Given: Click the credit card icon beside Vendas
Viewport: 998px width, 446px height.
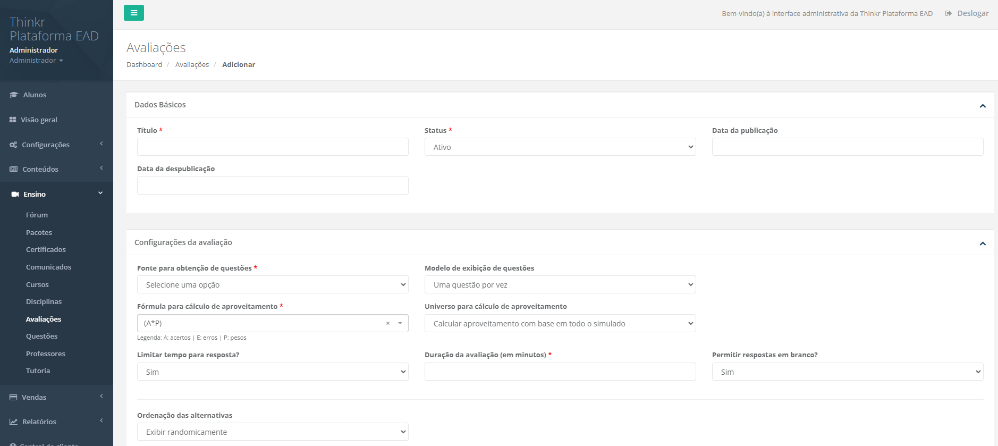Looking at the screenshot, I should tap(13, 397).
